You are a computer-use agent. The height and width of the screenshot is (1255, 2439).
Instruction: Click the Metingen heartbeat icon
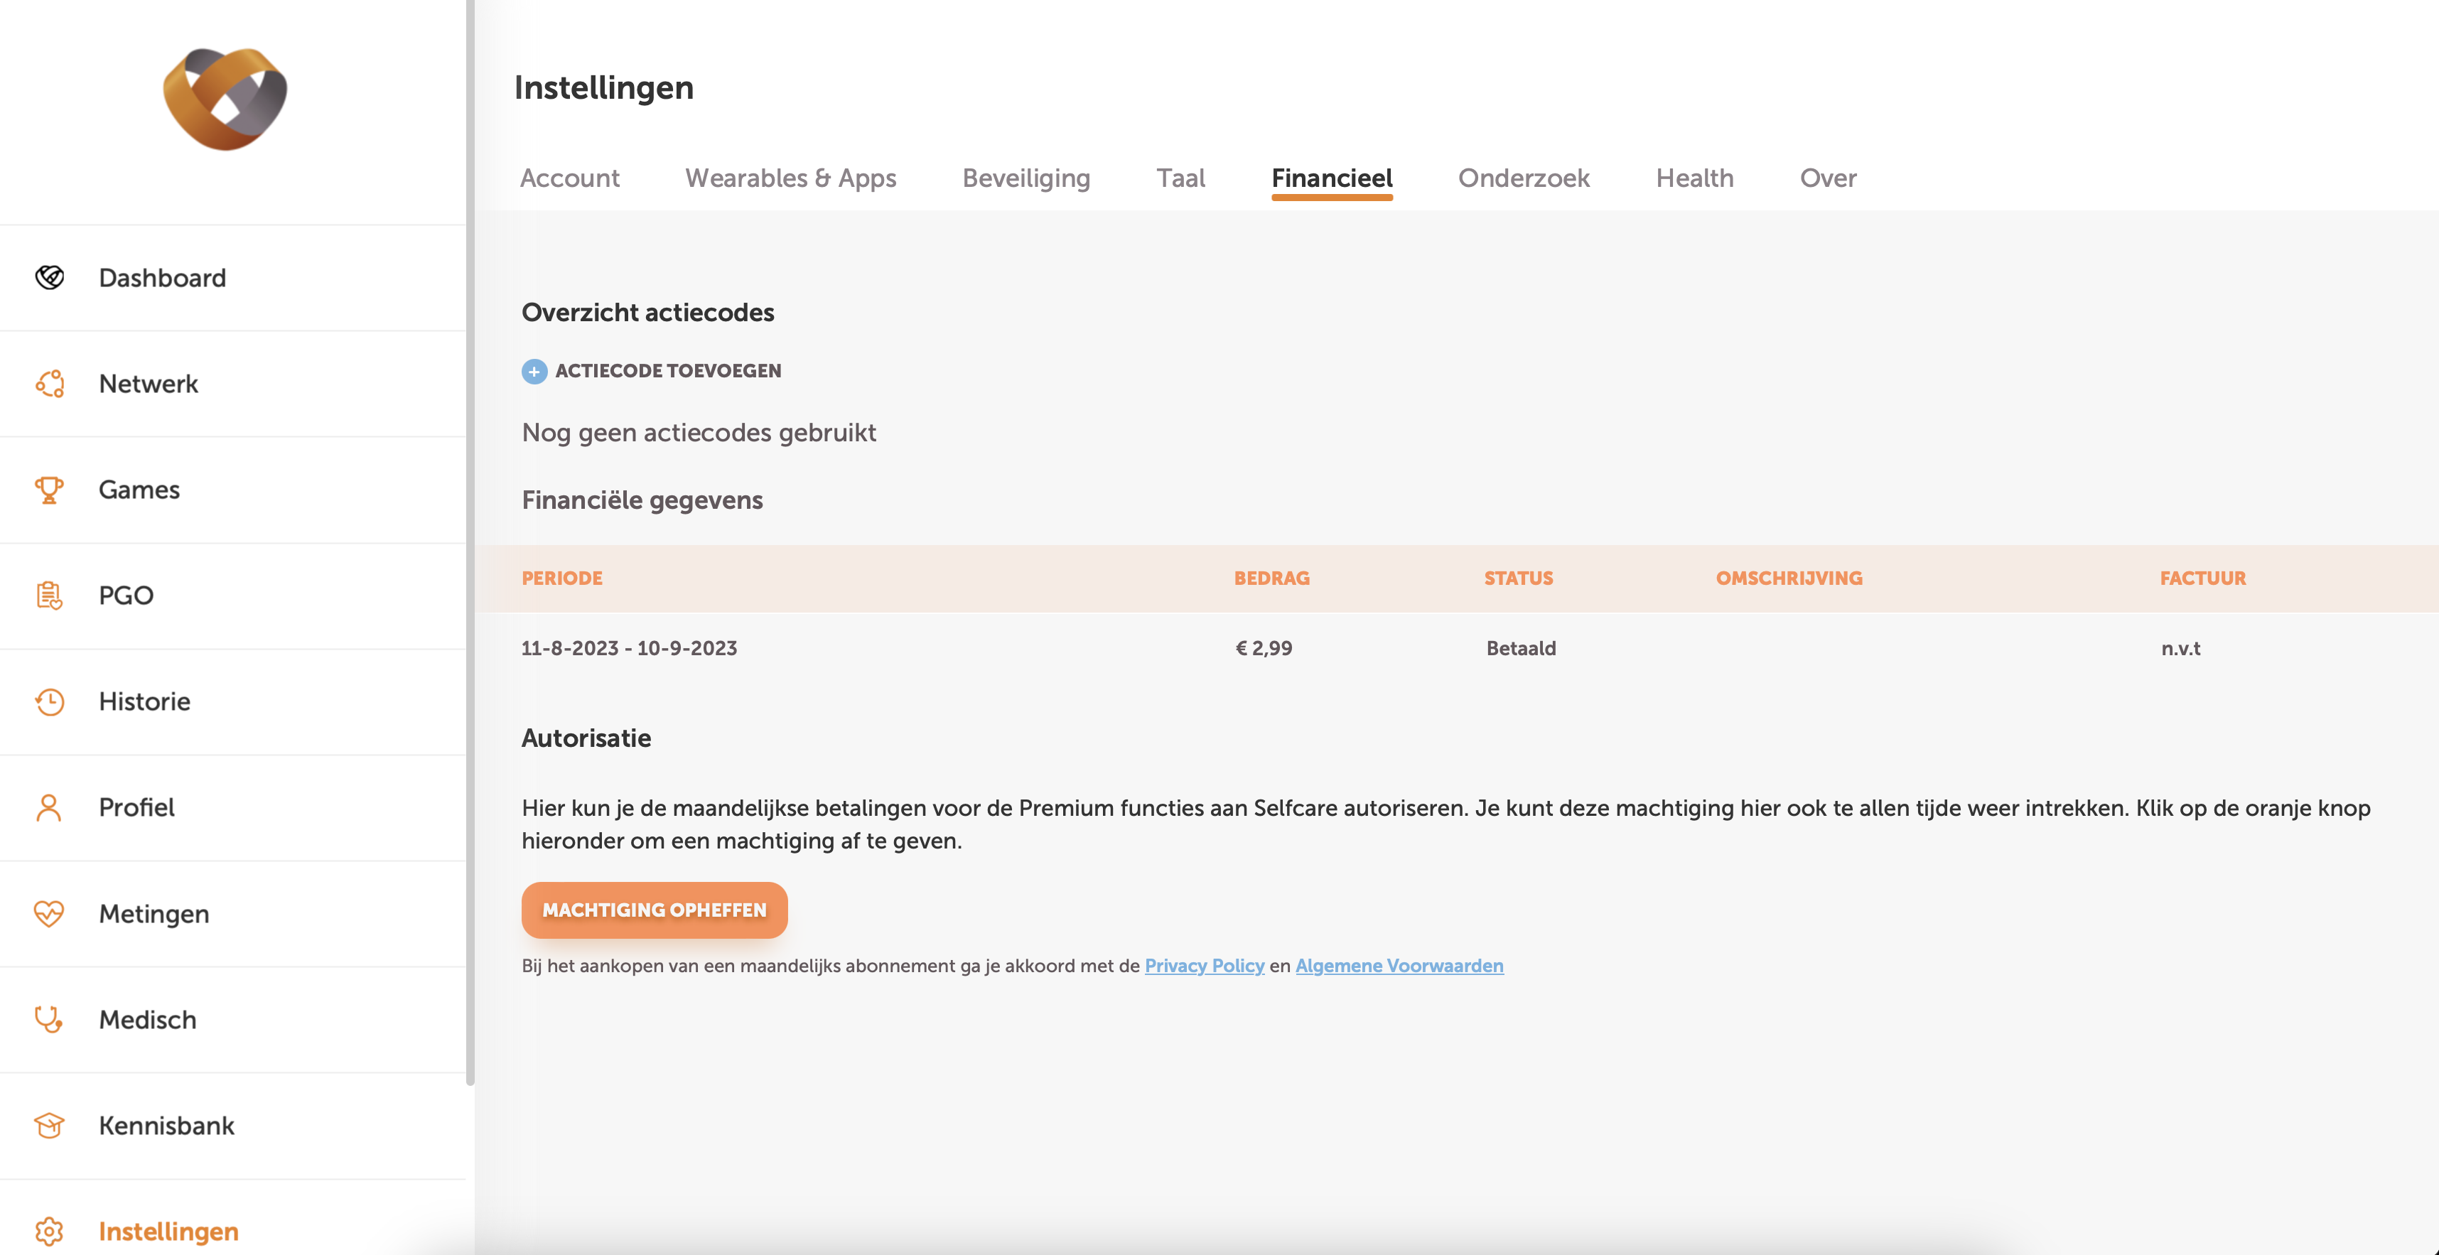click(49, 913)
